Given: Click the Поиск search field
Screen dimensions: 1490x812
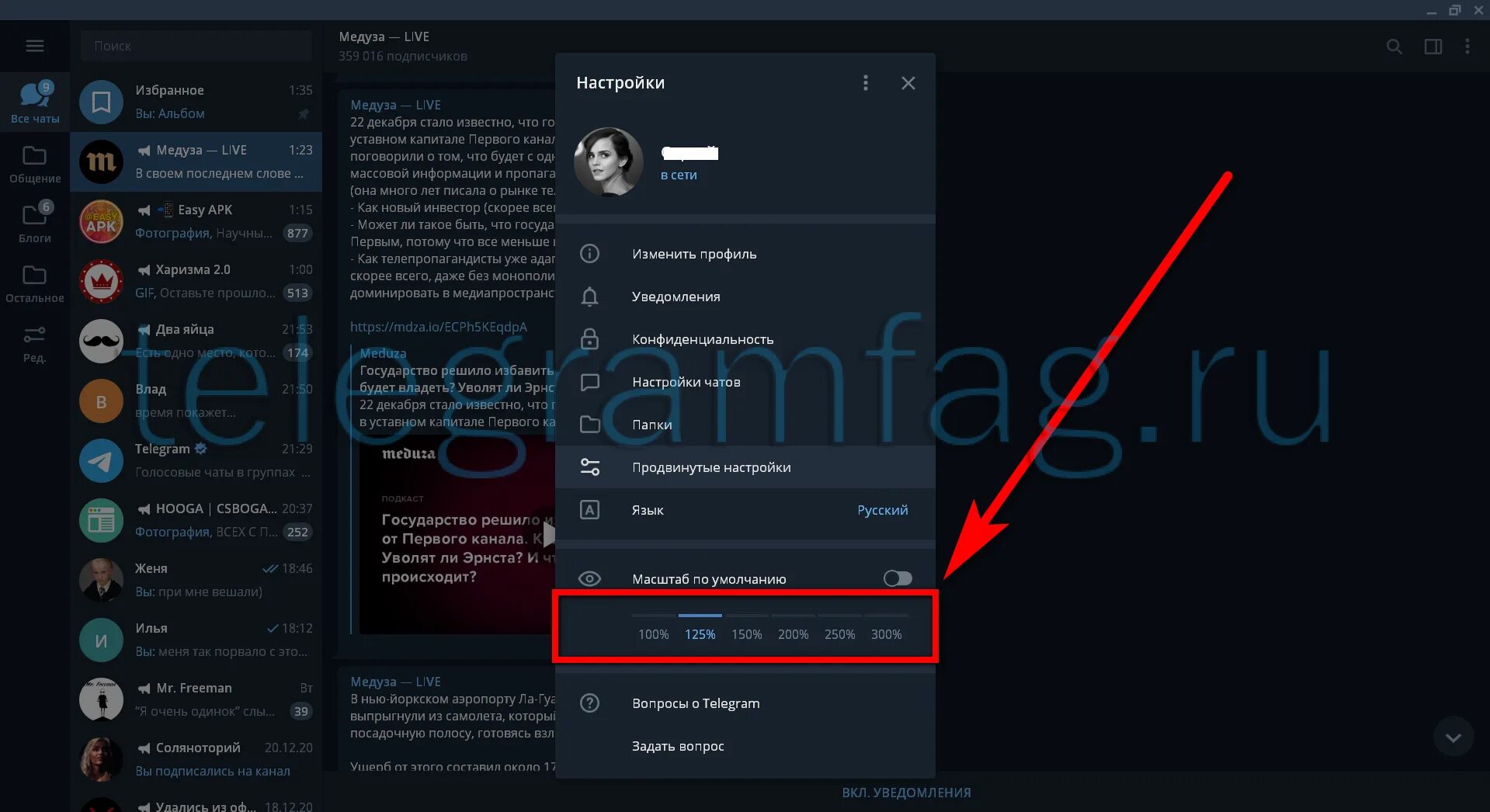Looking at the screenshot, I should coord(196,46).
